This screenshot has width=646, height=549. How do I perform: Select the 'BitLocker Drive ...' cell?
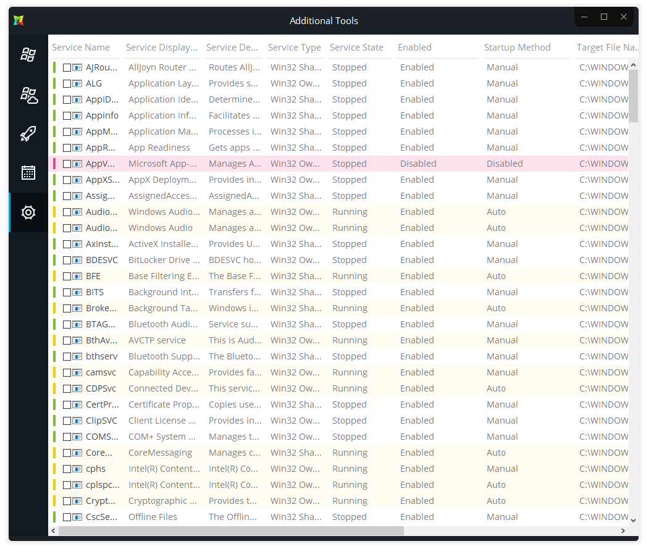coord(164,260)
